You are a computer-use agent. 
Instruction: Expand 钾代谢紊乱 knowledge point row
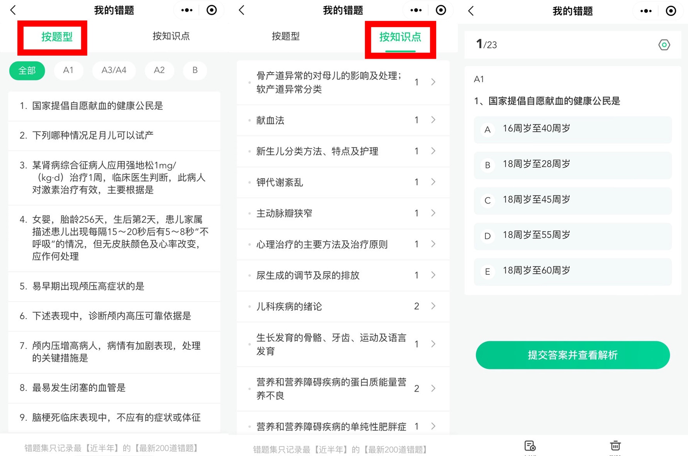coord(433,182)
